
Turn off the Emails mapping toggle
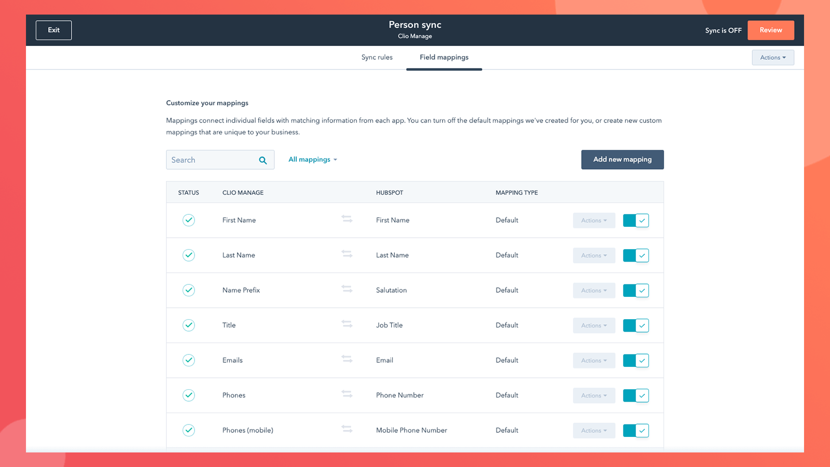635,361
